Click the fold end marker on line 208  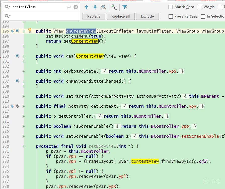tap(24, 86)
